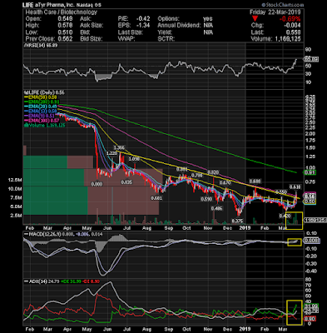Click the 90 RSI axis label
Viewport: 327px width, 333px height.
click(308, 49)
